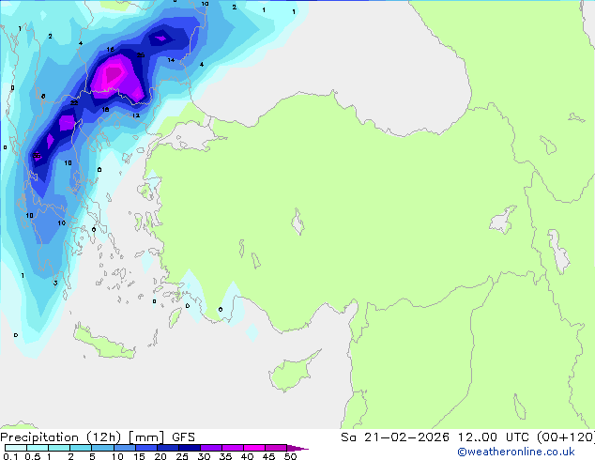This screenshot has width=595, height=460.
Task: Pick the 40–45 mm magenta legend swatch
Action: coord(254,448)
